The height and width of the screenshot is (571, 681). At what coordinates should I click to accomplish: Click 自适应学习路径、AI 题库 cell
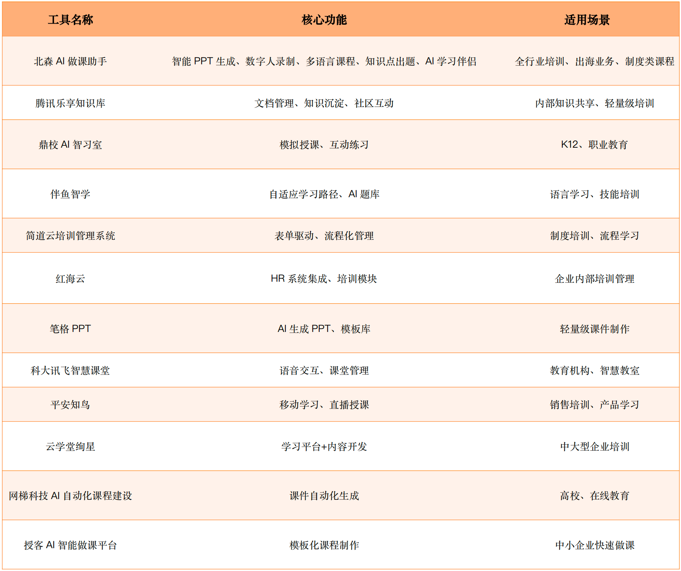coord(324,194)
